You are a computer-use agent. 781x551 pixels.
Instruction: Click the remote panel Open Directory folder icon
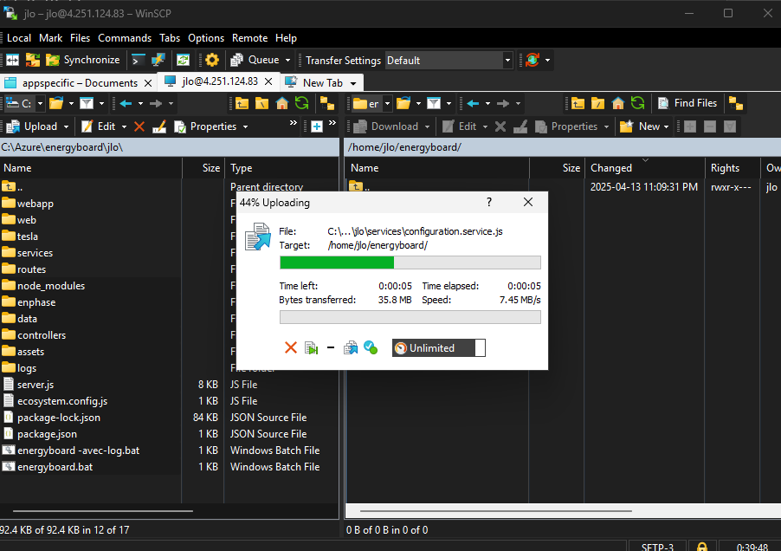[x=403, y=103]
